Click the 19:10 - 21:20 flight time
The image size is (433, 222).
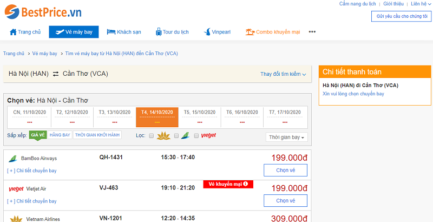click(x=178, y=188)
